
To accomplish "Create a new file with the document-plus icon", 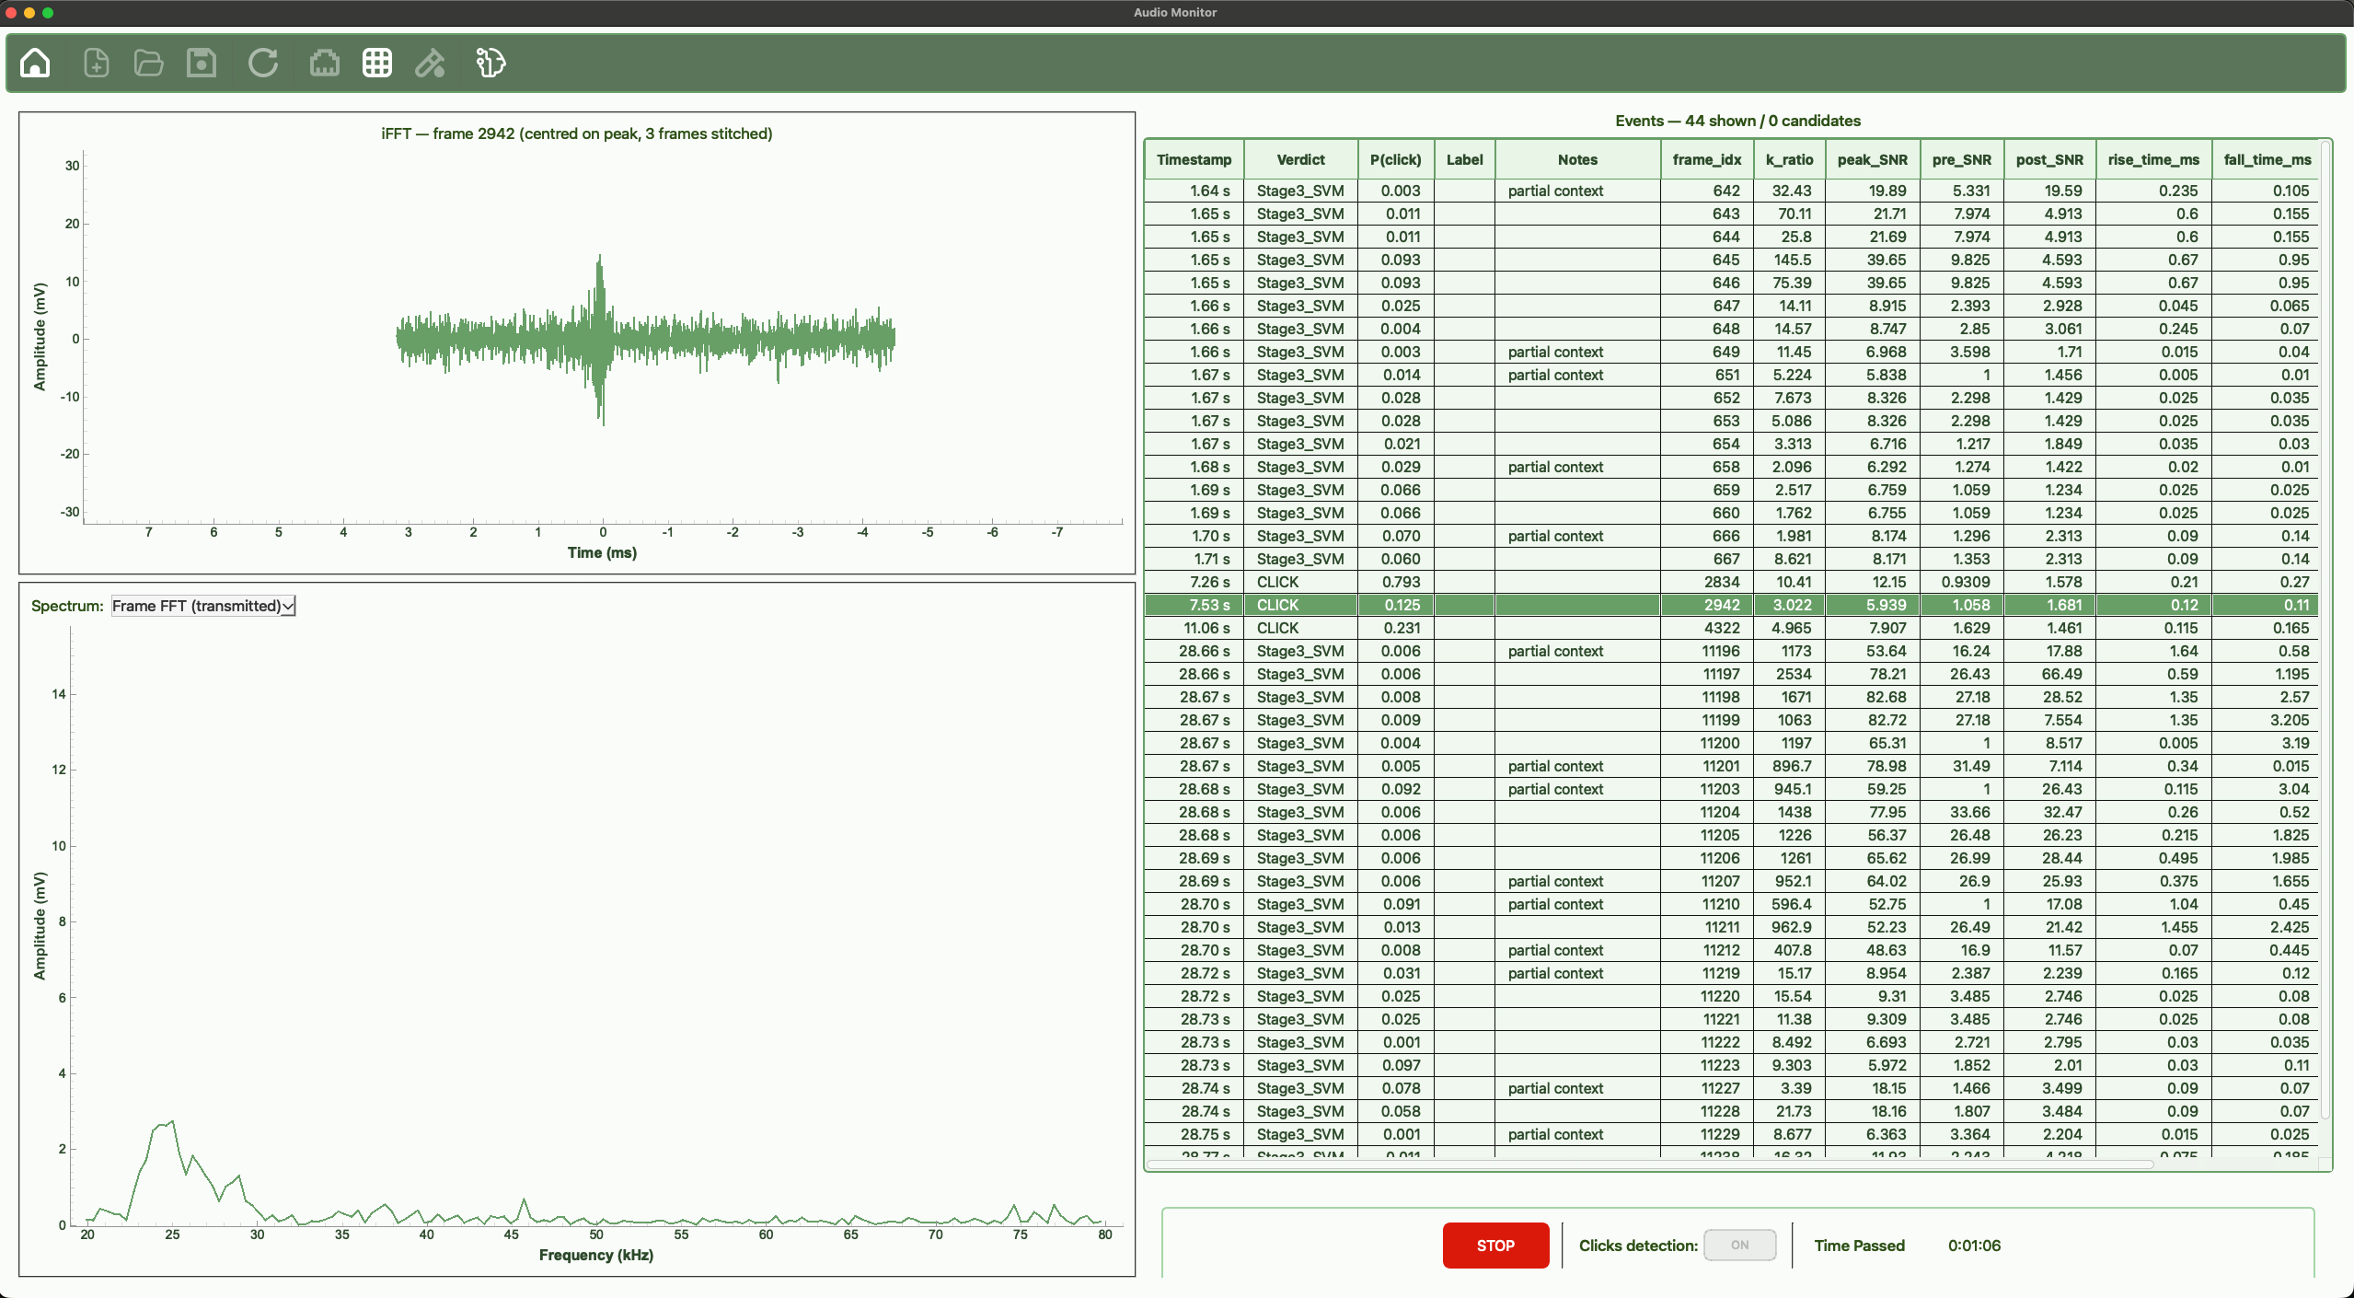I will [96, 63].
